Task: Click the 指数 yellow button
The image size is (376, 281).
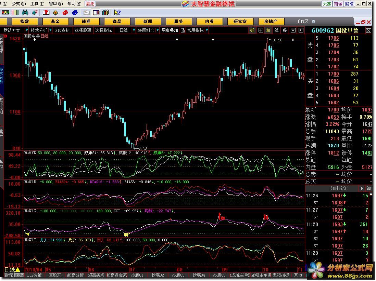Action: [x=24, y=22]
